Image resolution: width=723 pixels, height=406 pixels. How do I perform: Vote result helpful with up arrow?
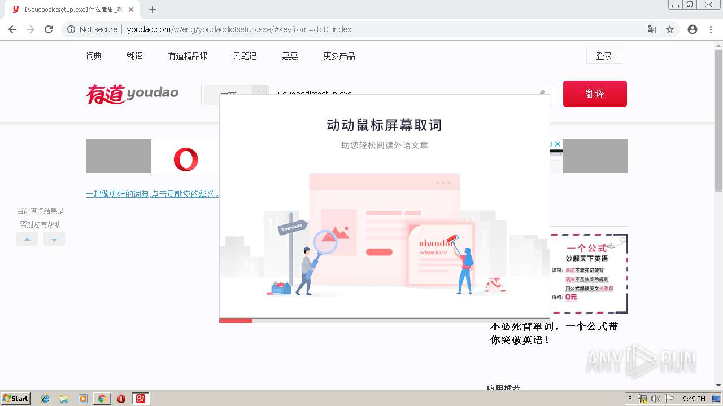point(27,239)
